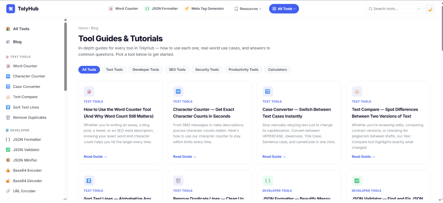This screenshot has width=443, height=203.
Task: Click the JSON Formatter braces icon in sidebar
Action: click(8, 139)
